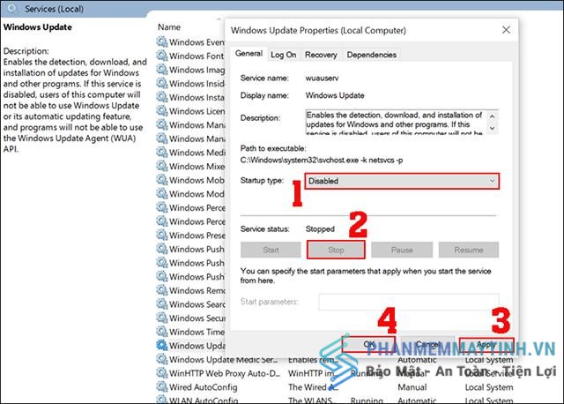Click the gear icon beside Windows Time service
Image resolution: width=564 pixels, height=404 pixels.
(162, 332)
